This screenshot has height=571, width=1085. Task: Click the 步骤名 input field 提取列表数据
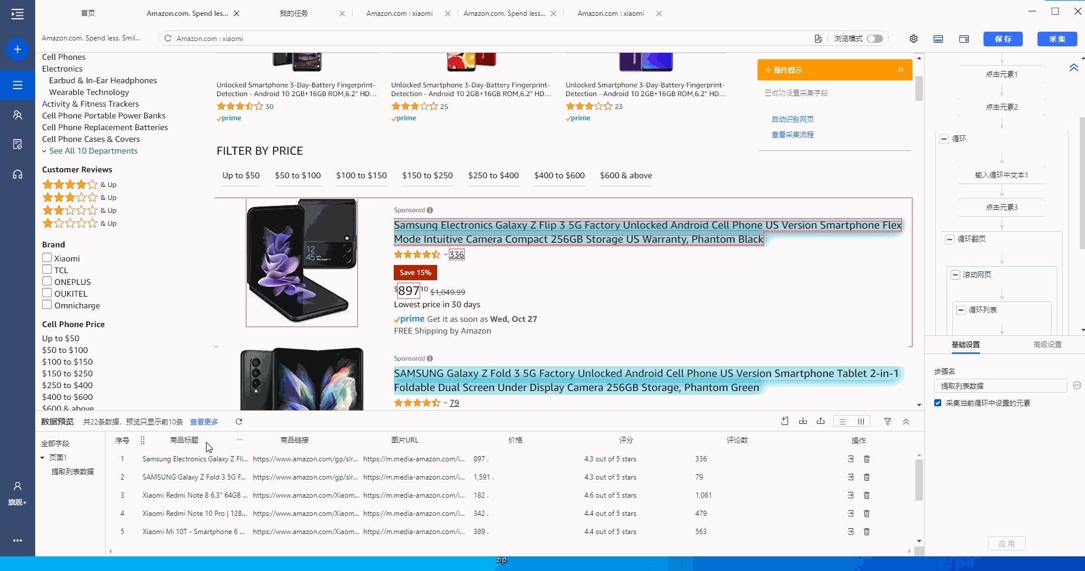pos(1000,386)
